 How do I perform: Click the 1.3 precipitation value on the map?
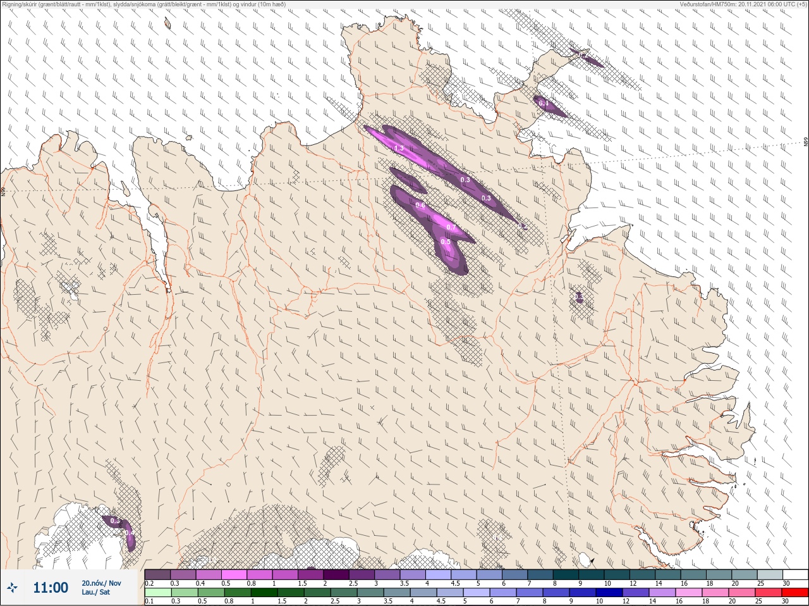click(399, 148)
